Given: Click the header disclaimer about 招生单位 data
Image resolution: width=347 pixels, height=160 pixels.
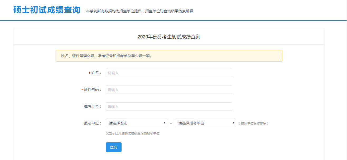Looking at the screenshot, I should pos(139,11).
